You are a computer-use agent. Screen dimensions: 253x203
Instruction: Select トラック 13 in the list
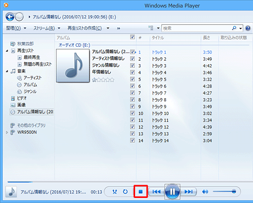coord(160,134)
